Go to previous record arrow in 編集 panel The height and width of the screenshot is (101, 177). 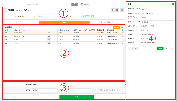(130, 48)
